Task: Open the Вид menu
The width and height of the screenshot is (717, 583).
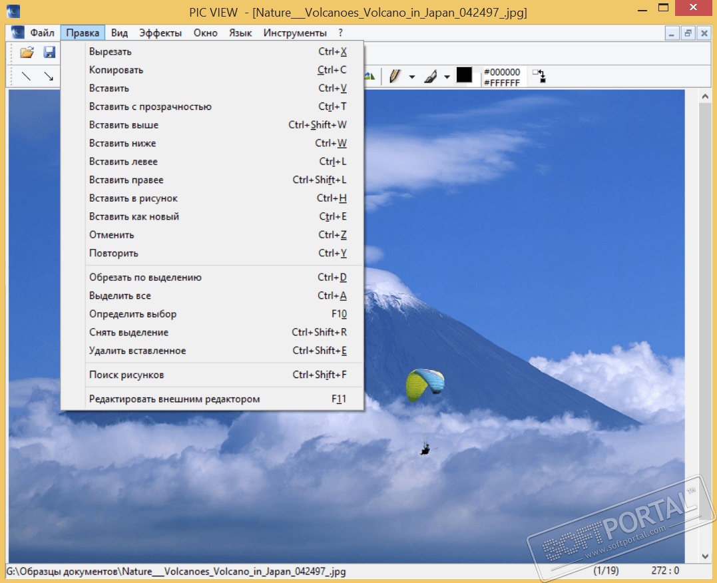Action: coord(119,33)
